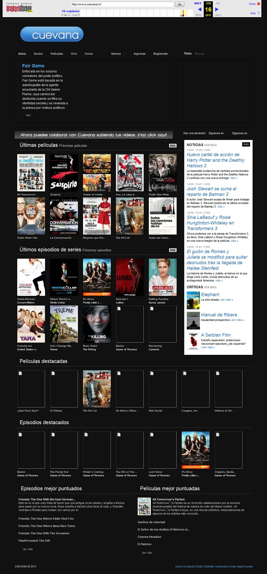Viewport: 267px width, 574px height.
Task: Open the RSS feed for Últimos episodios de series
Action: coord(173,250)
